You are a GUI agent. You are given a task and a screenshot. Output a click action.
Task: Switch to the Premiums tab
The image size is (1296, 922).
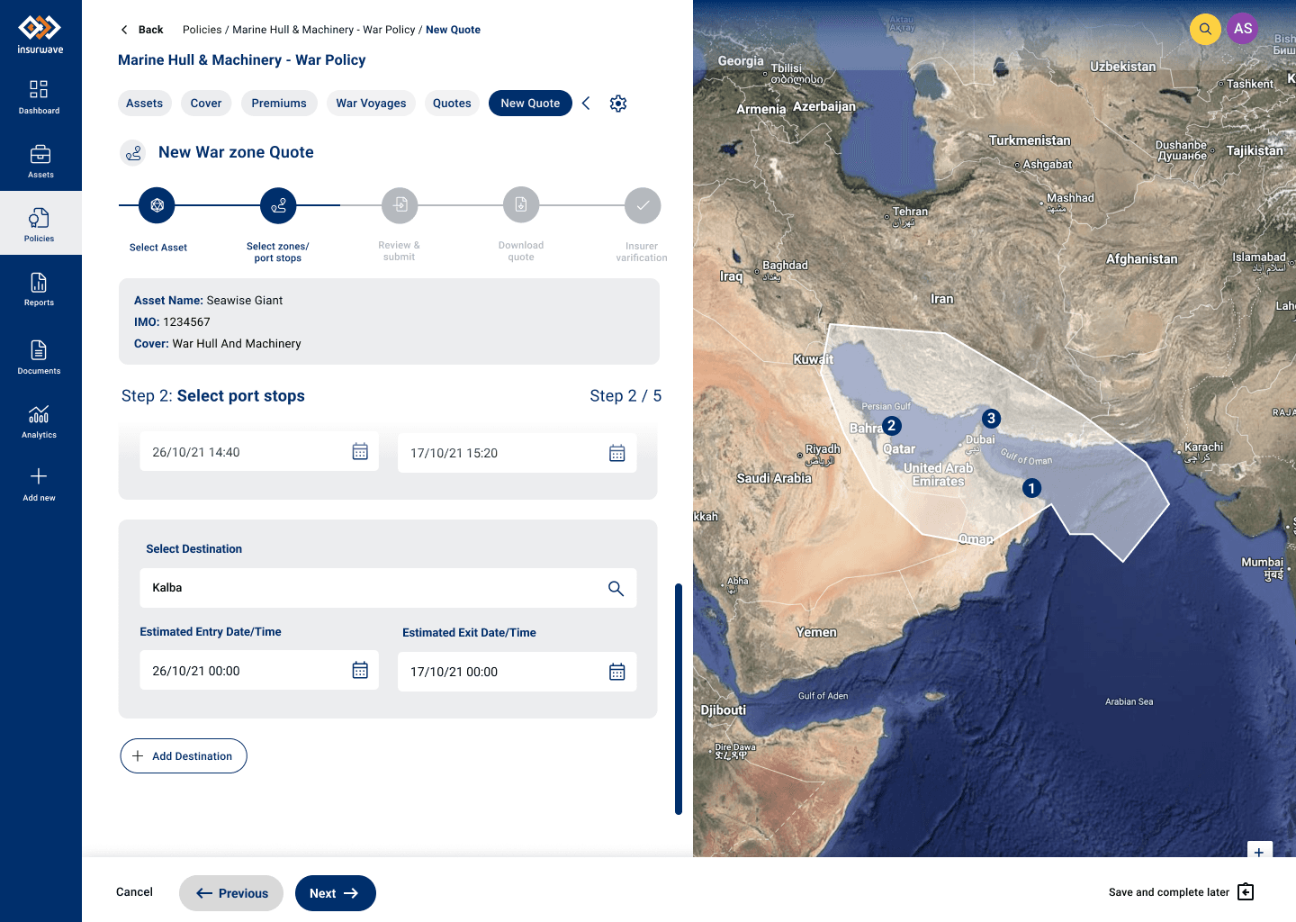[x=279, y=104]
